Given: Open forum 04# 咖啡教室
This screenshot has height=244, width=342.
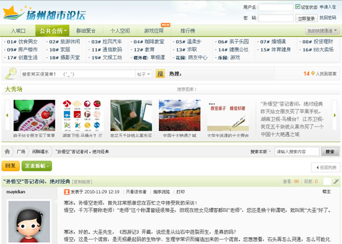Looking at the screenshot, I should 149,42.
